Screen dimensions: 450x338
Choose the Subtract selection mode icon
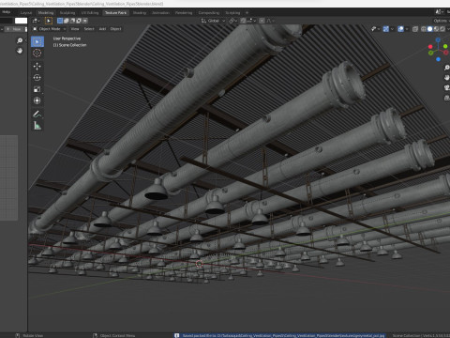point(72,21)
